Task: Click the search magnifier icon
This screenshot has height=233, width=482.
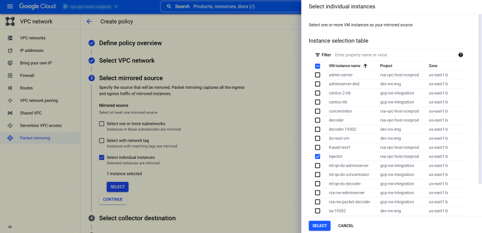Action: (169, 6)
